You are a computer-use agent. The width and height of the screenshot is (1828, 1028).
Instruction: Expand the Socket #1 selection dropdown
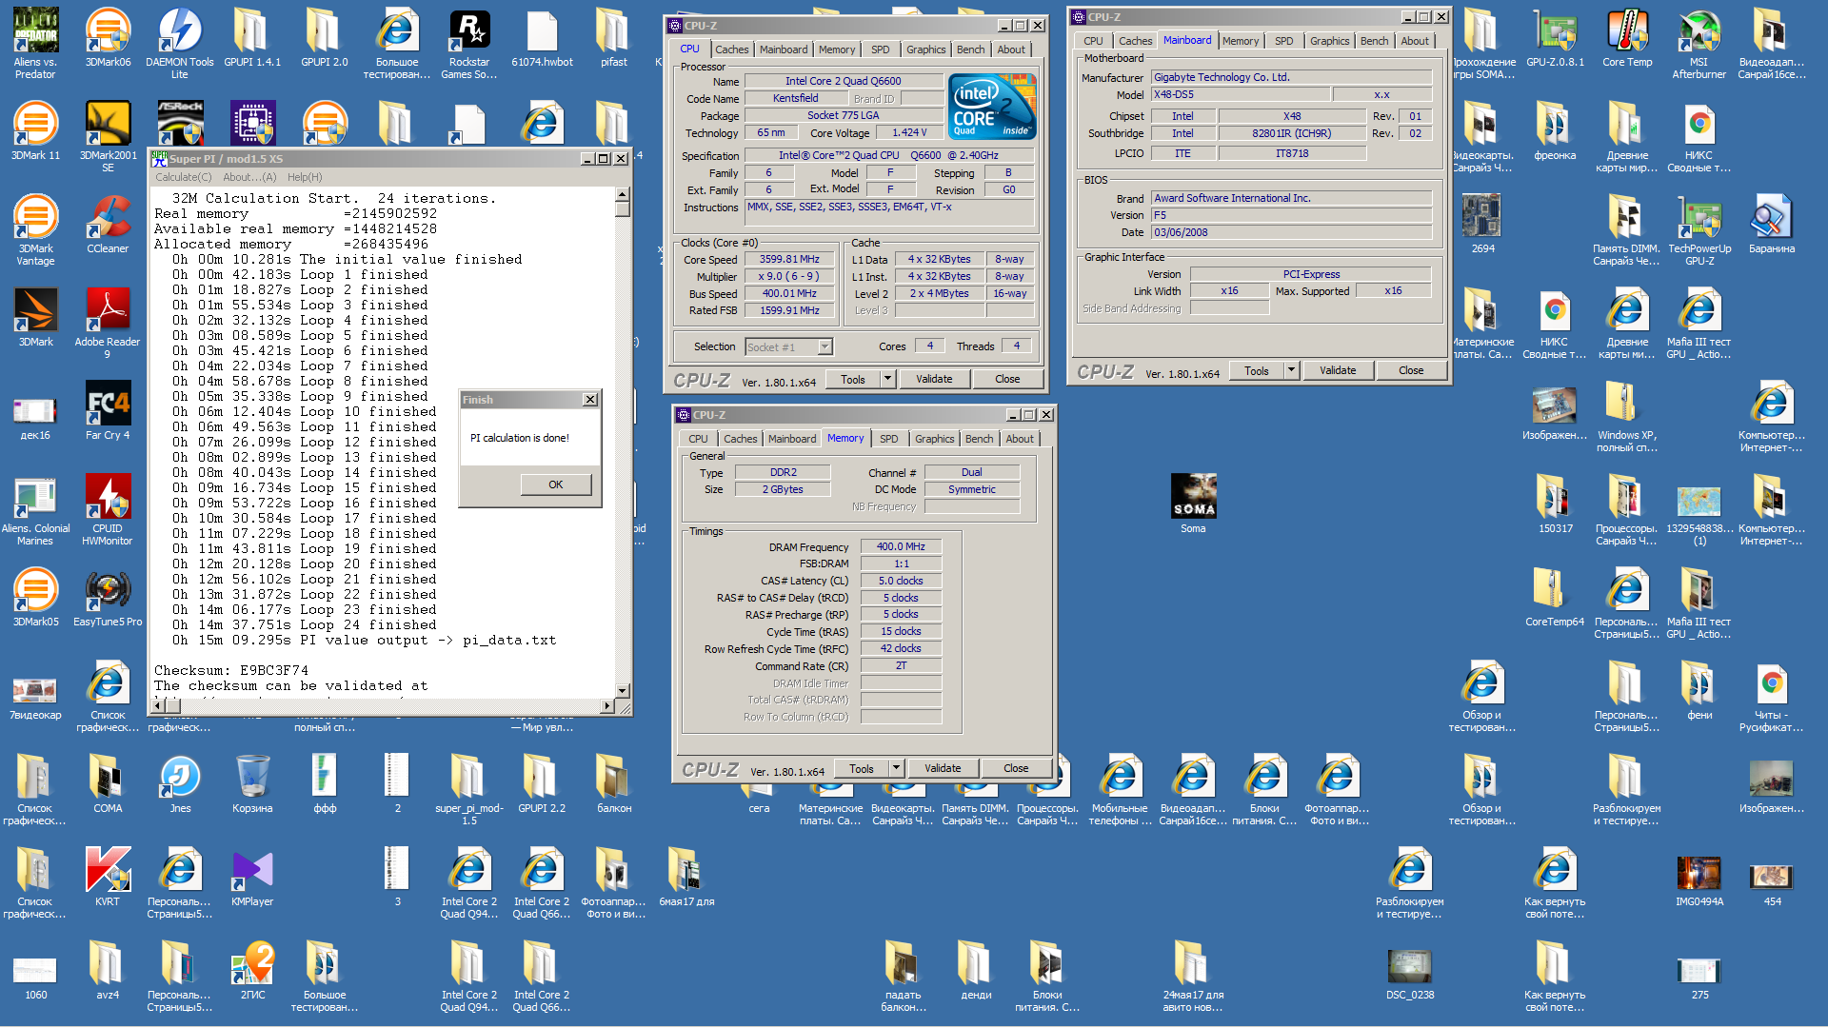click(825, 347)
